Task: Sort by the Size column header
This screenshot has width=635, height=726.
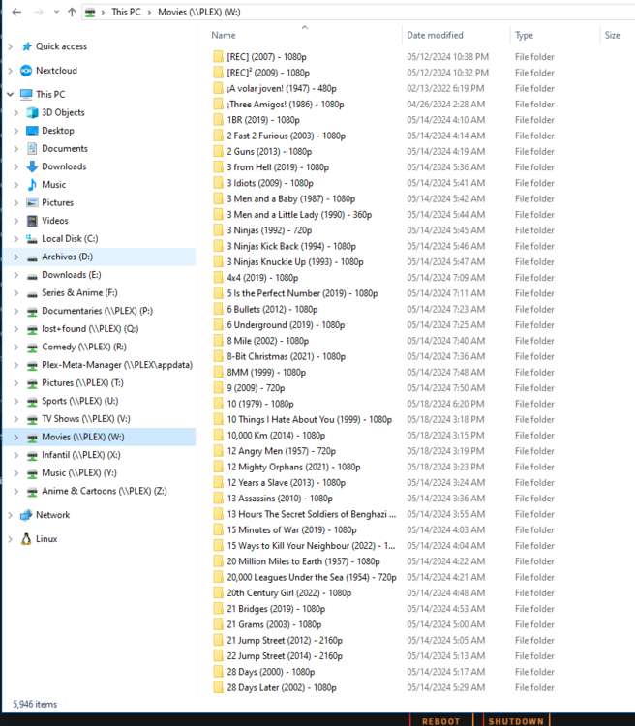Action: pos(612,35)
